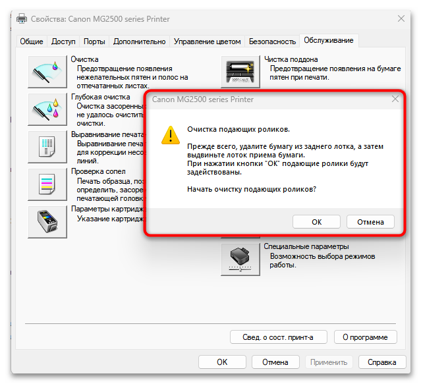Select the Безопасность tab

[x=272, y=41]
